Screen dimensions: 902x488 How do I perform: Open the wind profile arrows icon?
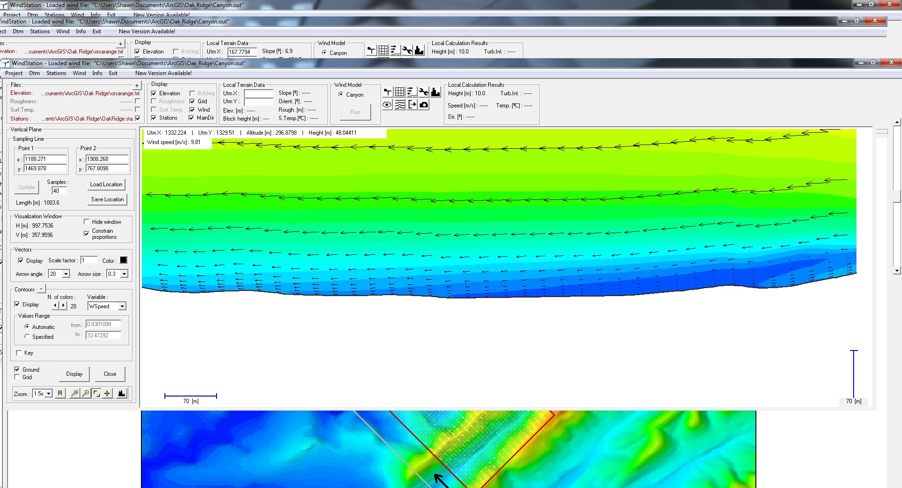pos(412,92)
